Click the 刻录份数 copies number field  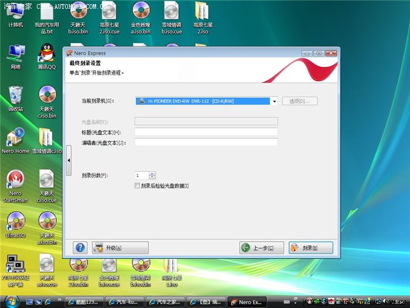[x=142, y=175]
